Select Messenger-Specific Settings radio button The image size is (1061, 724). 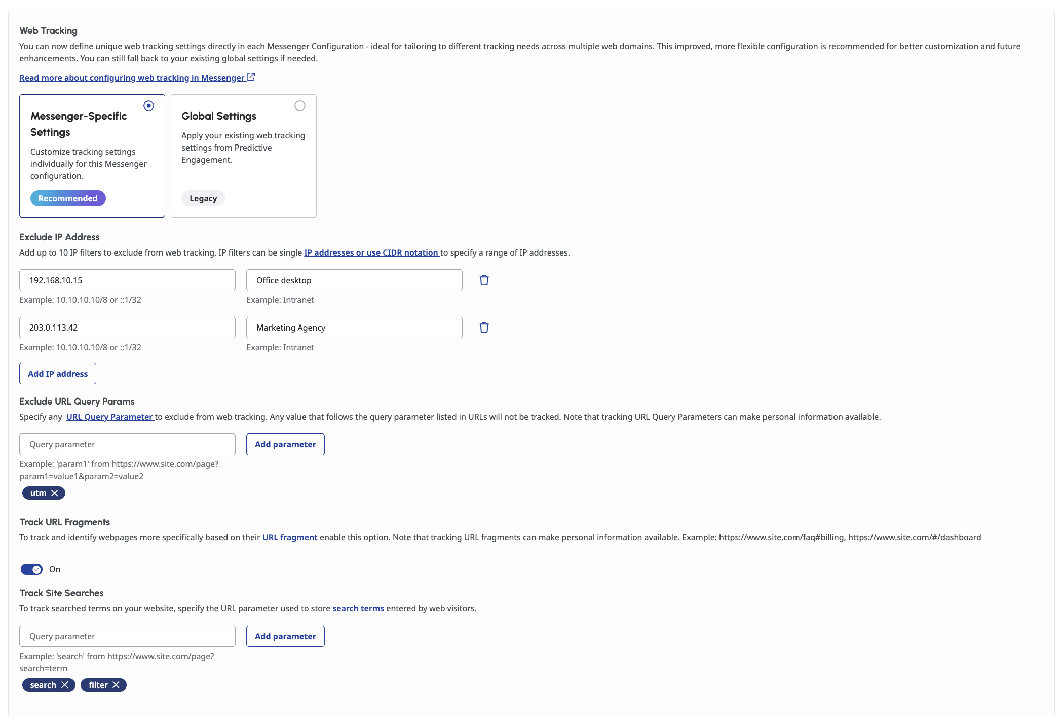tap(148, 106)
